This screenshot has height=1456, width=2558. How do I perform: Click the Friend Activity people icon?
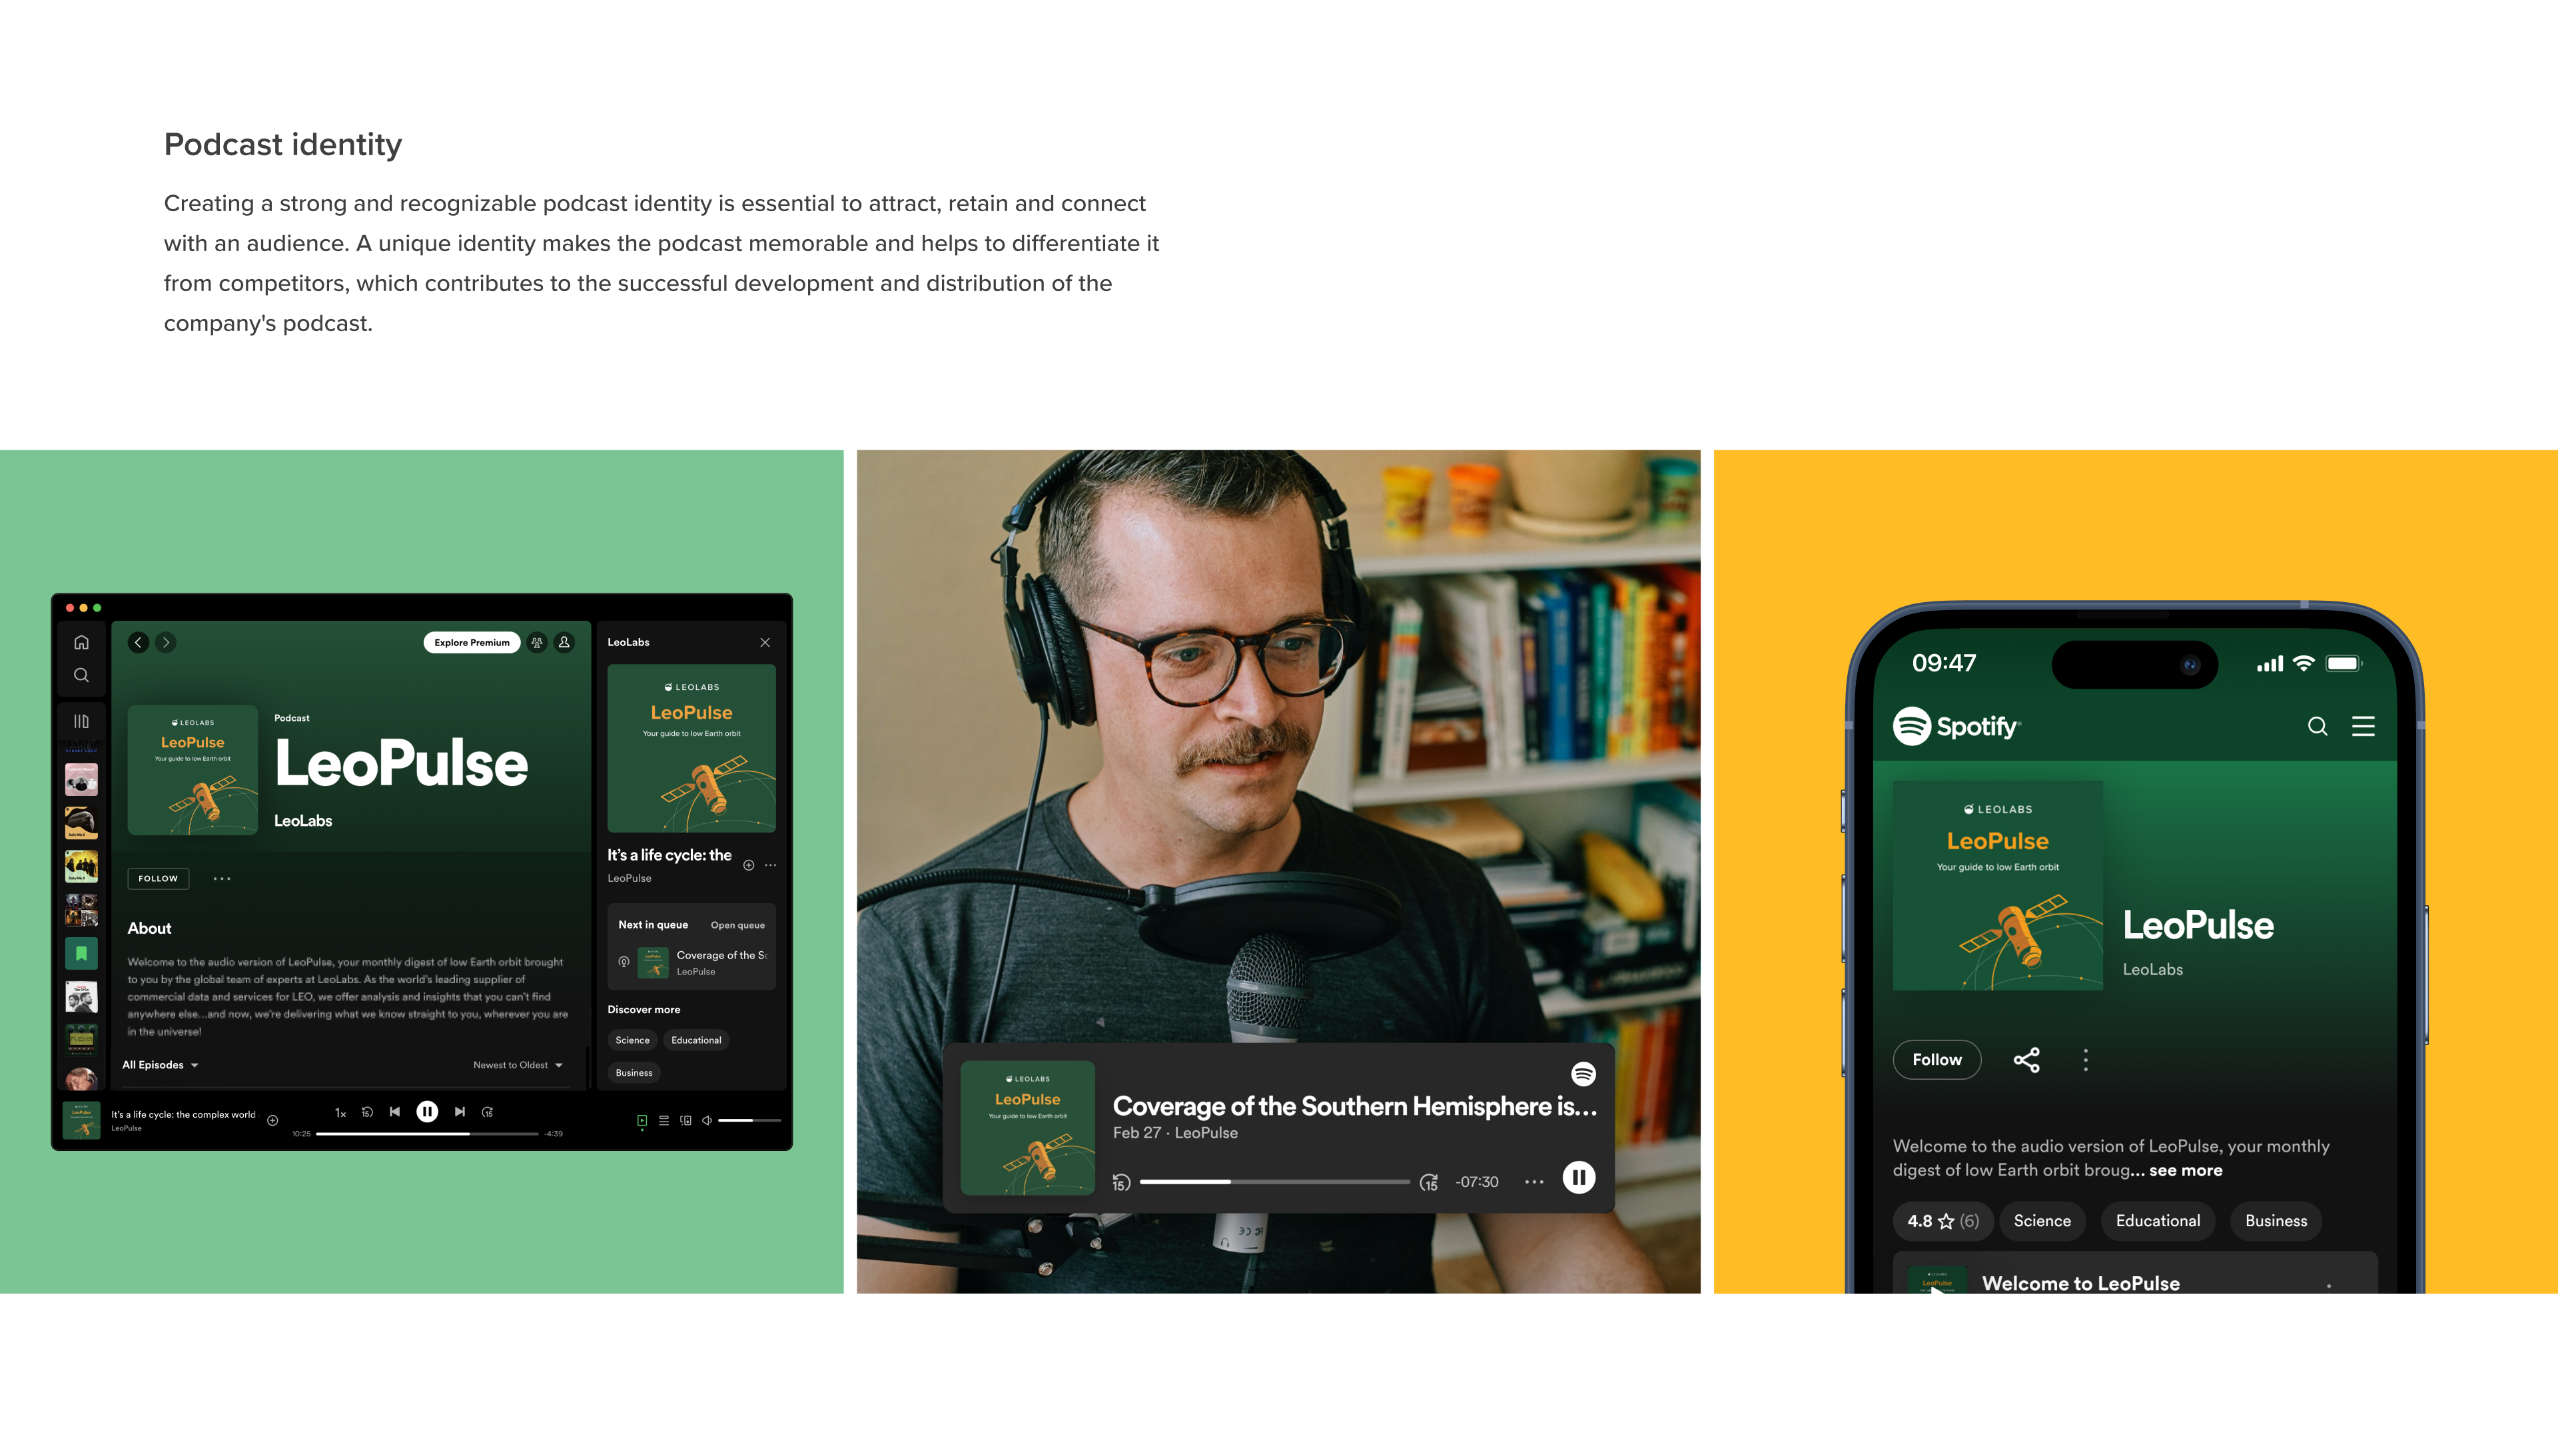[537, 642]
